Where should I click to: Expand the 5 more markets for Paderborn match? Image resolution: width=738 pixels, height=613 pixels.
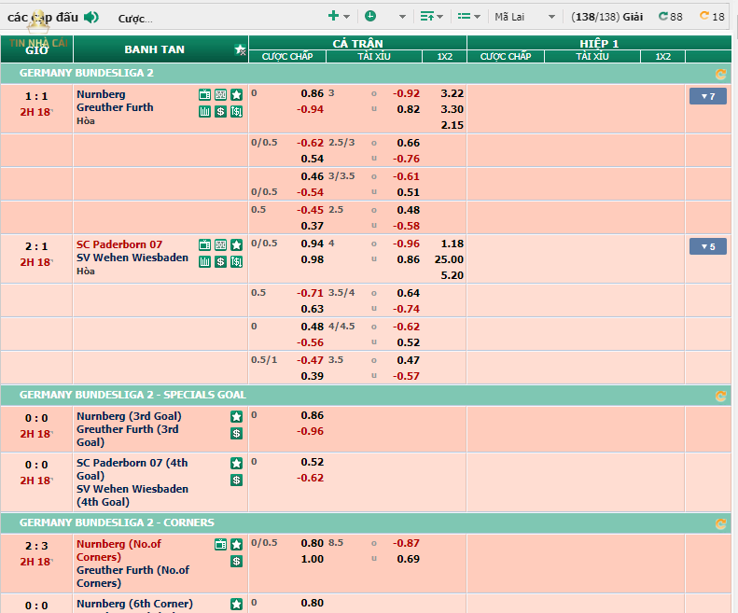point(707,246)
